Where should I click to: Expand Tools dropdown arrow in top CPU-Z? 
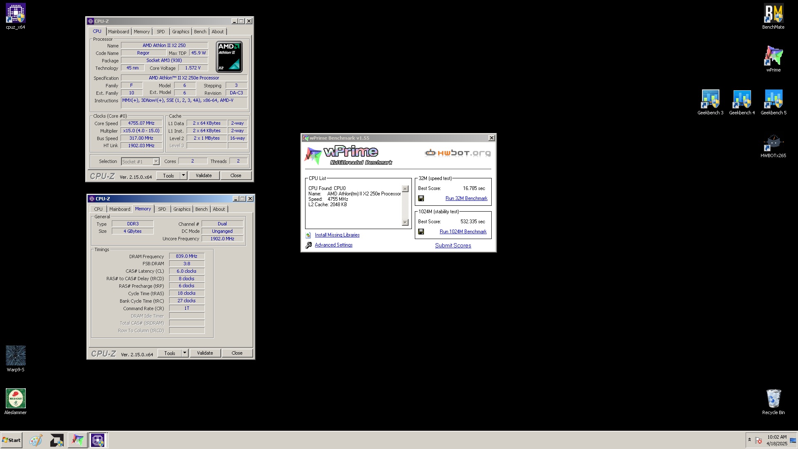point(183,176)
